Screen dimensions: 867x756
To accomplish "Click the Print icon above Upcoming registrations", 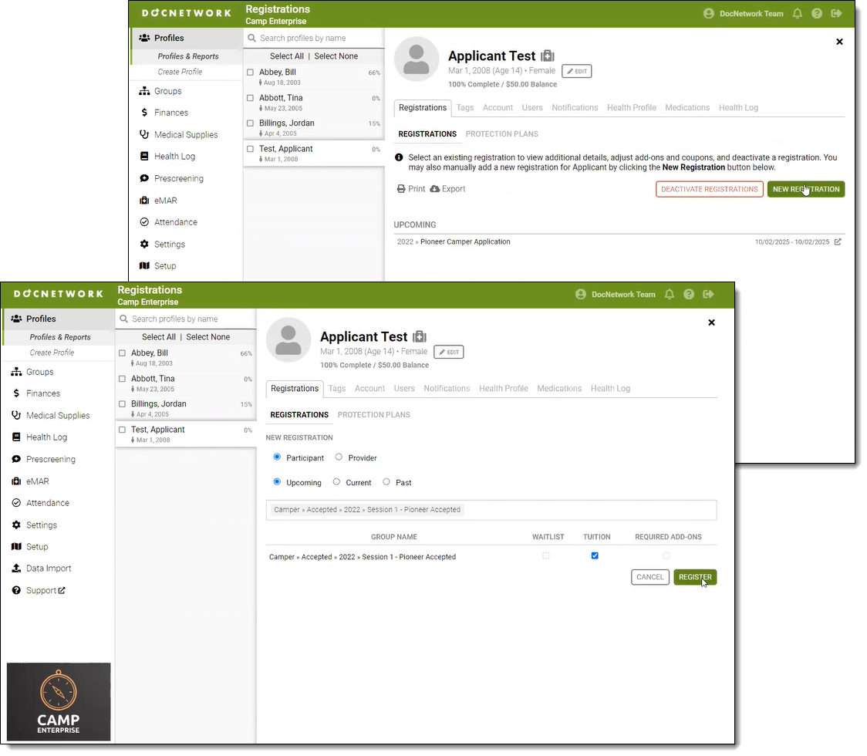I will click(401, 189).
